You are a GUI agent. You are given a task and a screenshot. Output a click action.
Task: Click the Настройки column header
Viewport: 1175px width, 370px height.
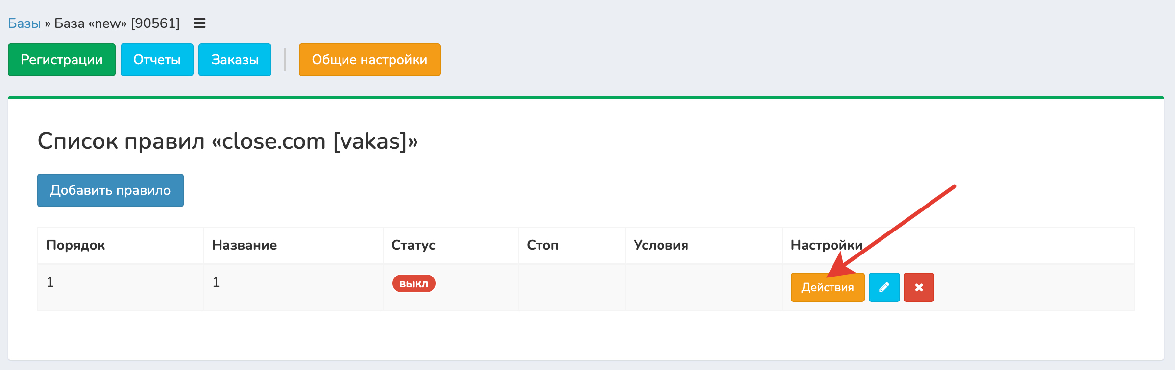pos(826,245)
